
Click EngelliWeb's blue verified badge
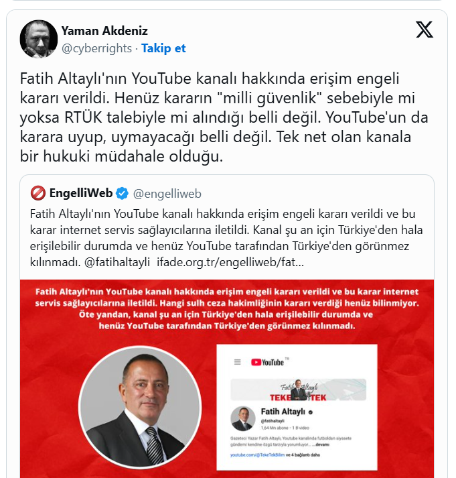tap(122, 194)
